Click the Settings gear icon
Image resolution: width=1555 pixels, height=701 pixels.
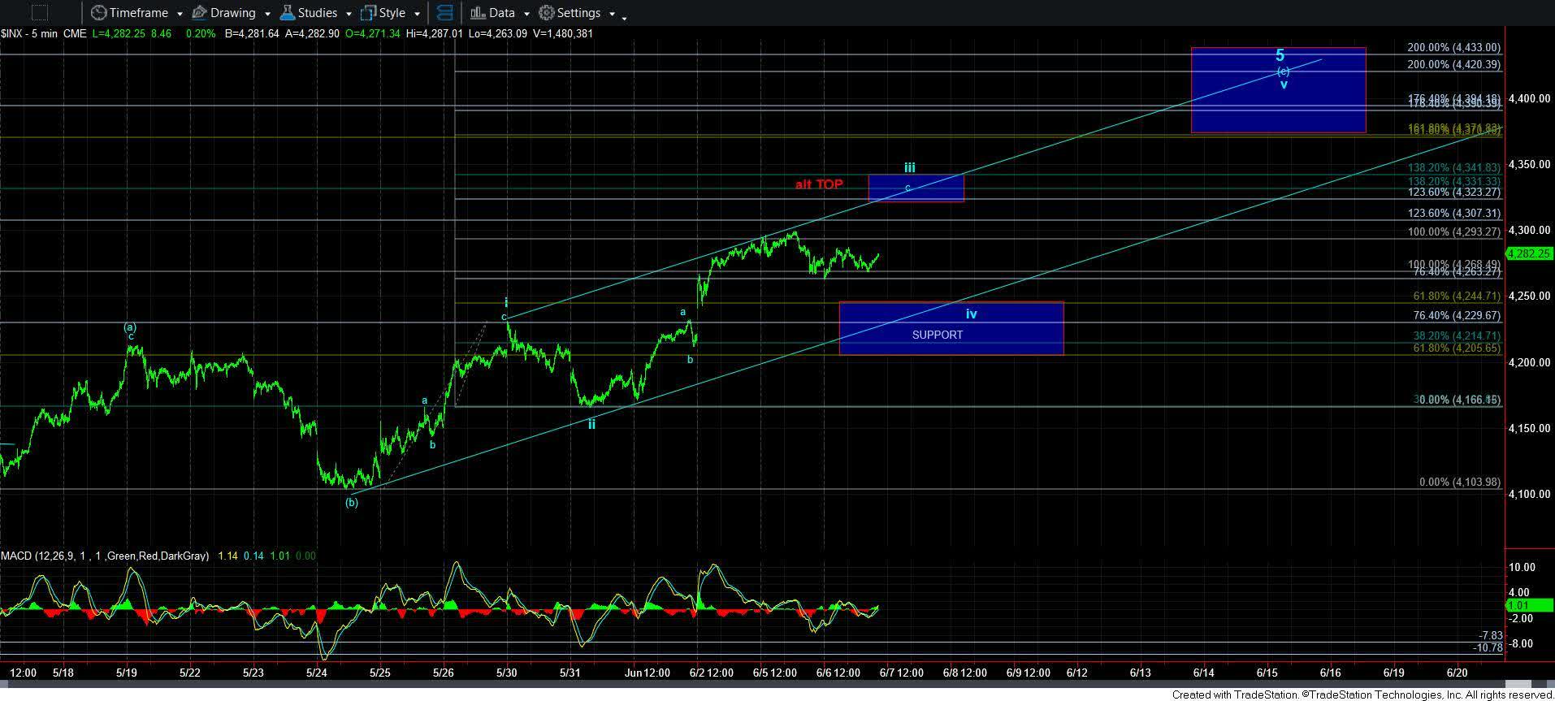coord(547,13)
